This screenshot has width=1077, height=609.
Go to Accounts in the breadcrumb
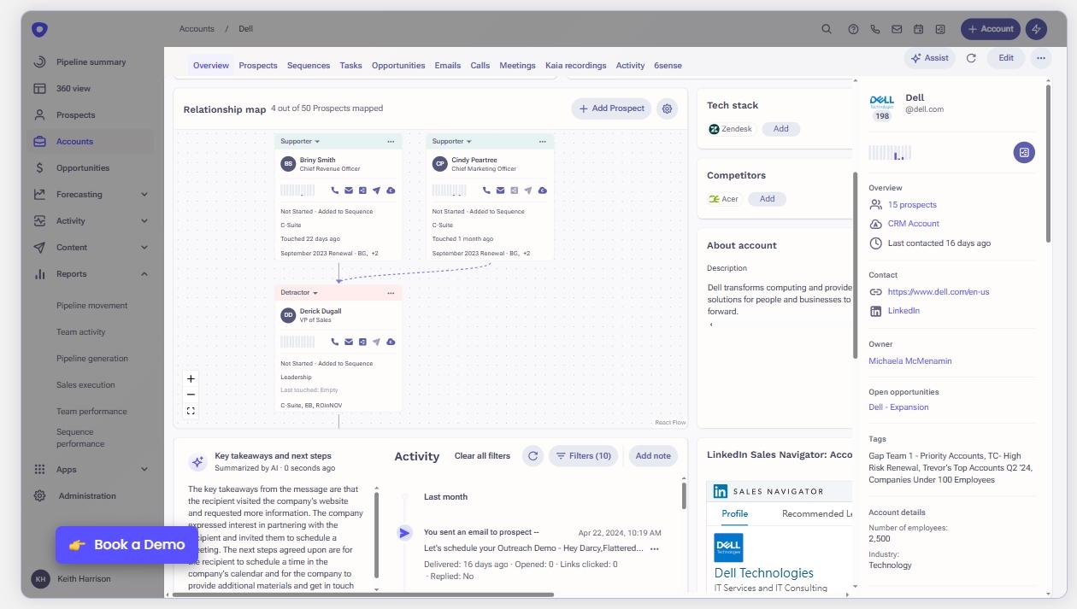pos(197,29)
